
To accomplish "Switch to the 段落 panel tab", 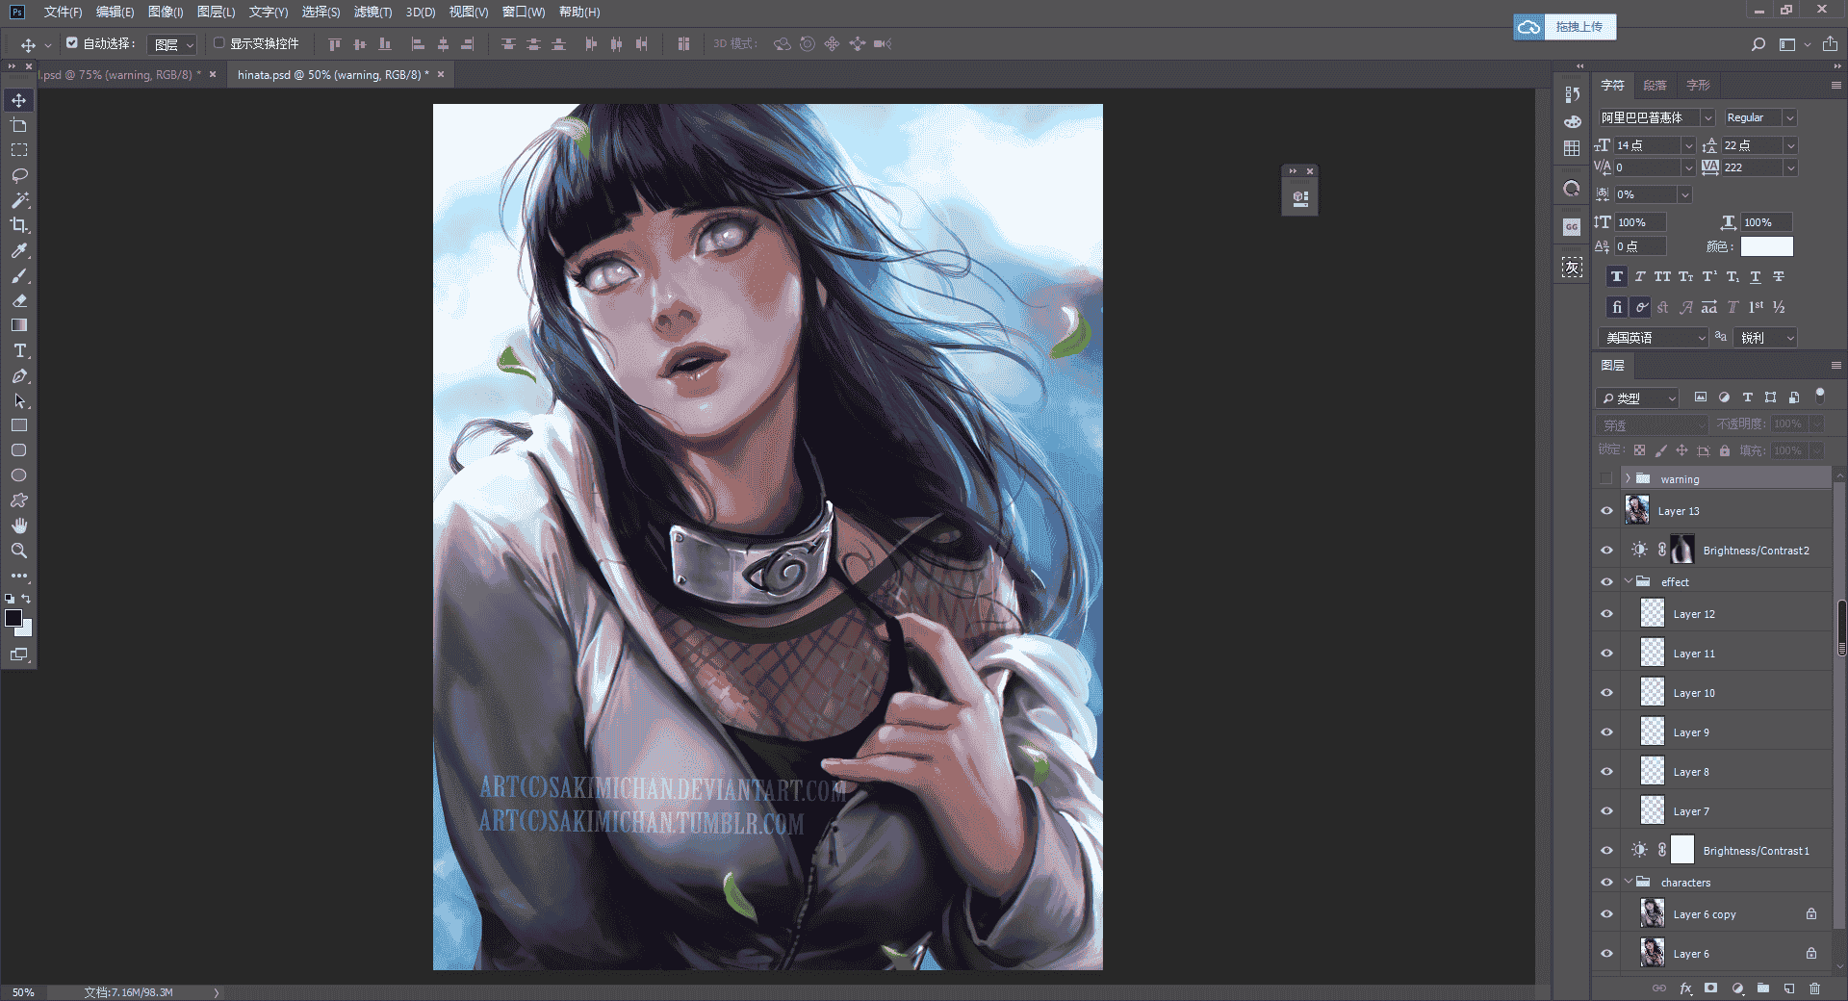I will [1655, 85].
